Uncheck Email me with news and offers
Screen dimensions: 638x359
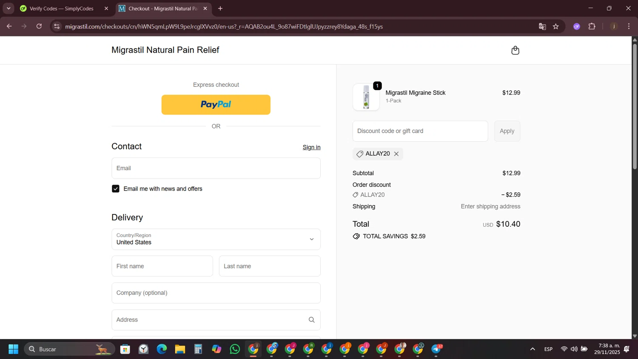pos(116,189)
